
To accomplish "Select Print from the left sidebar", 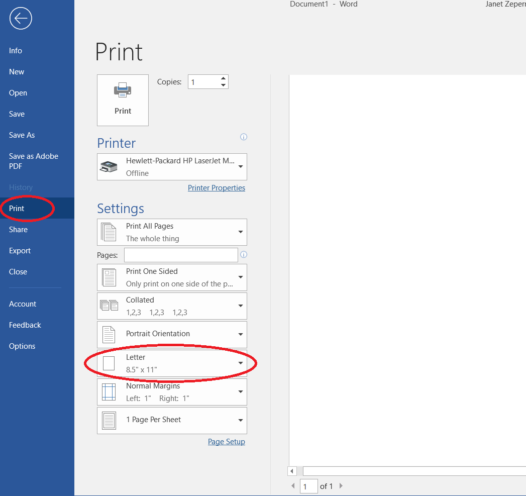I will (16, 208).
